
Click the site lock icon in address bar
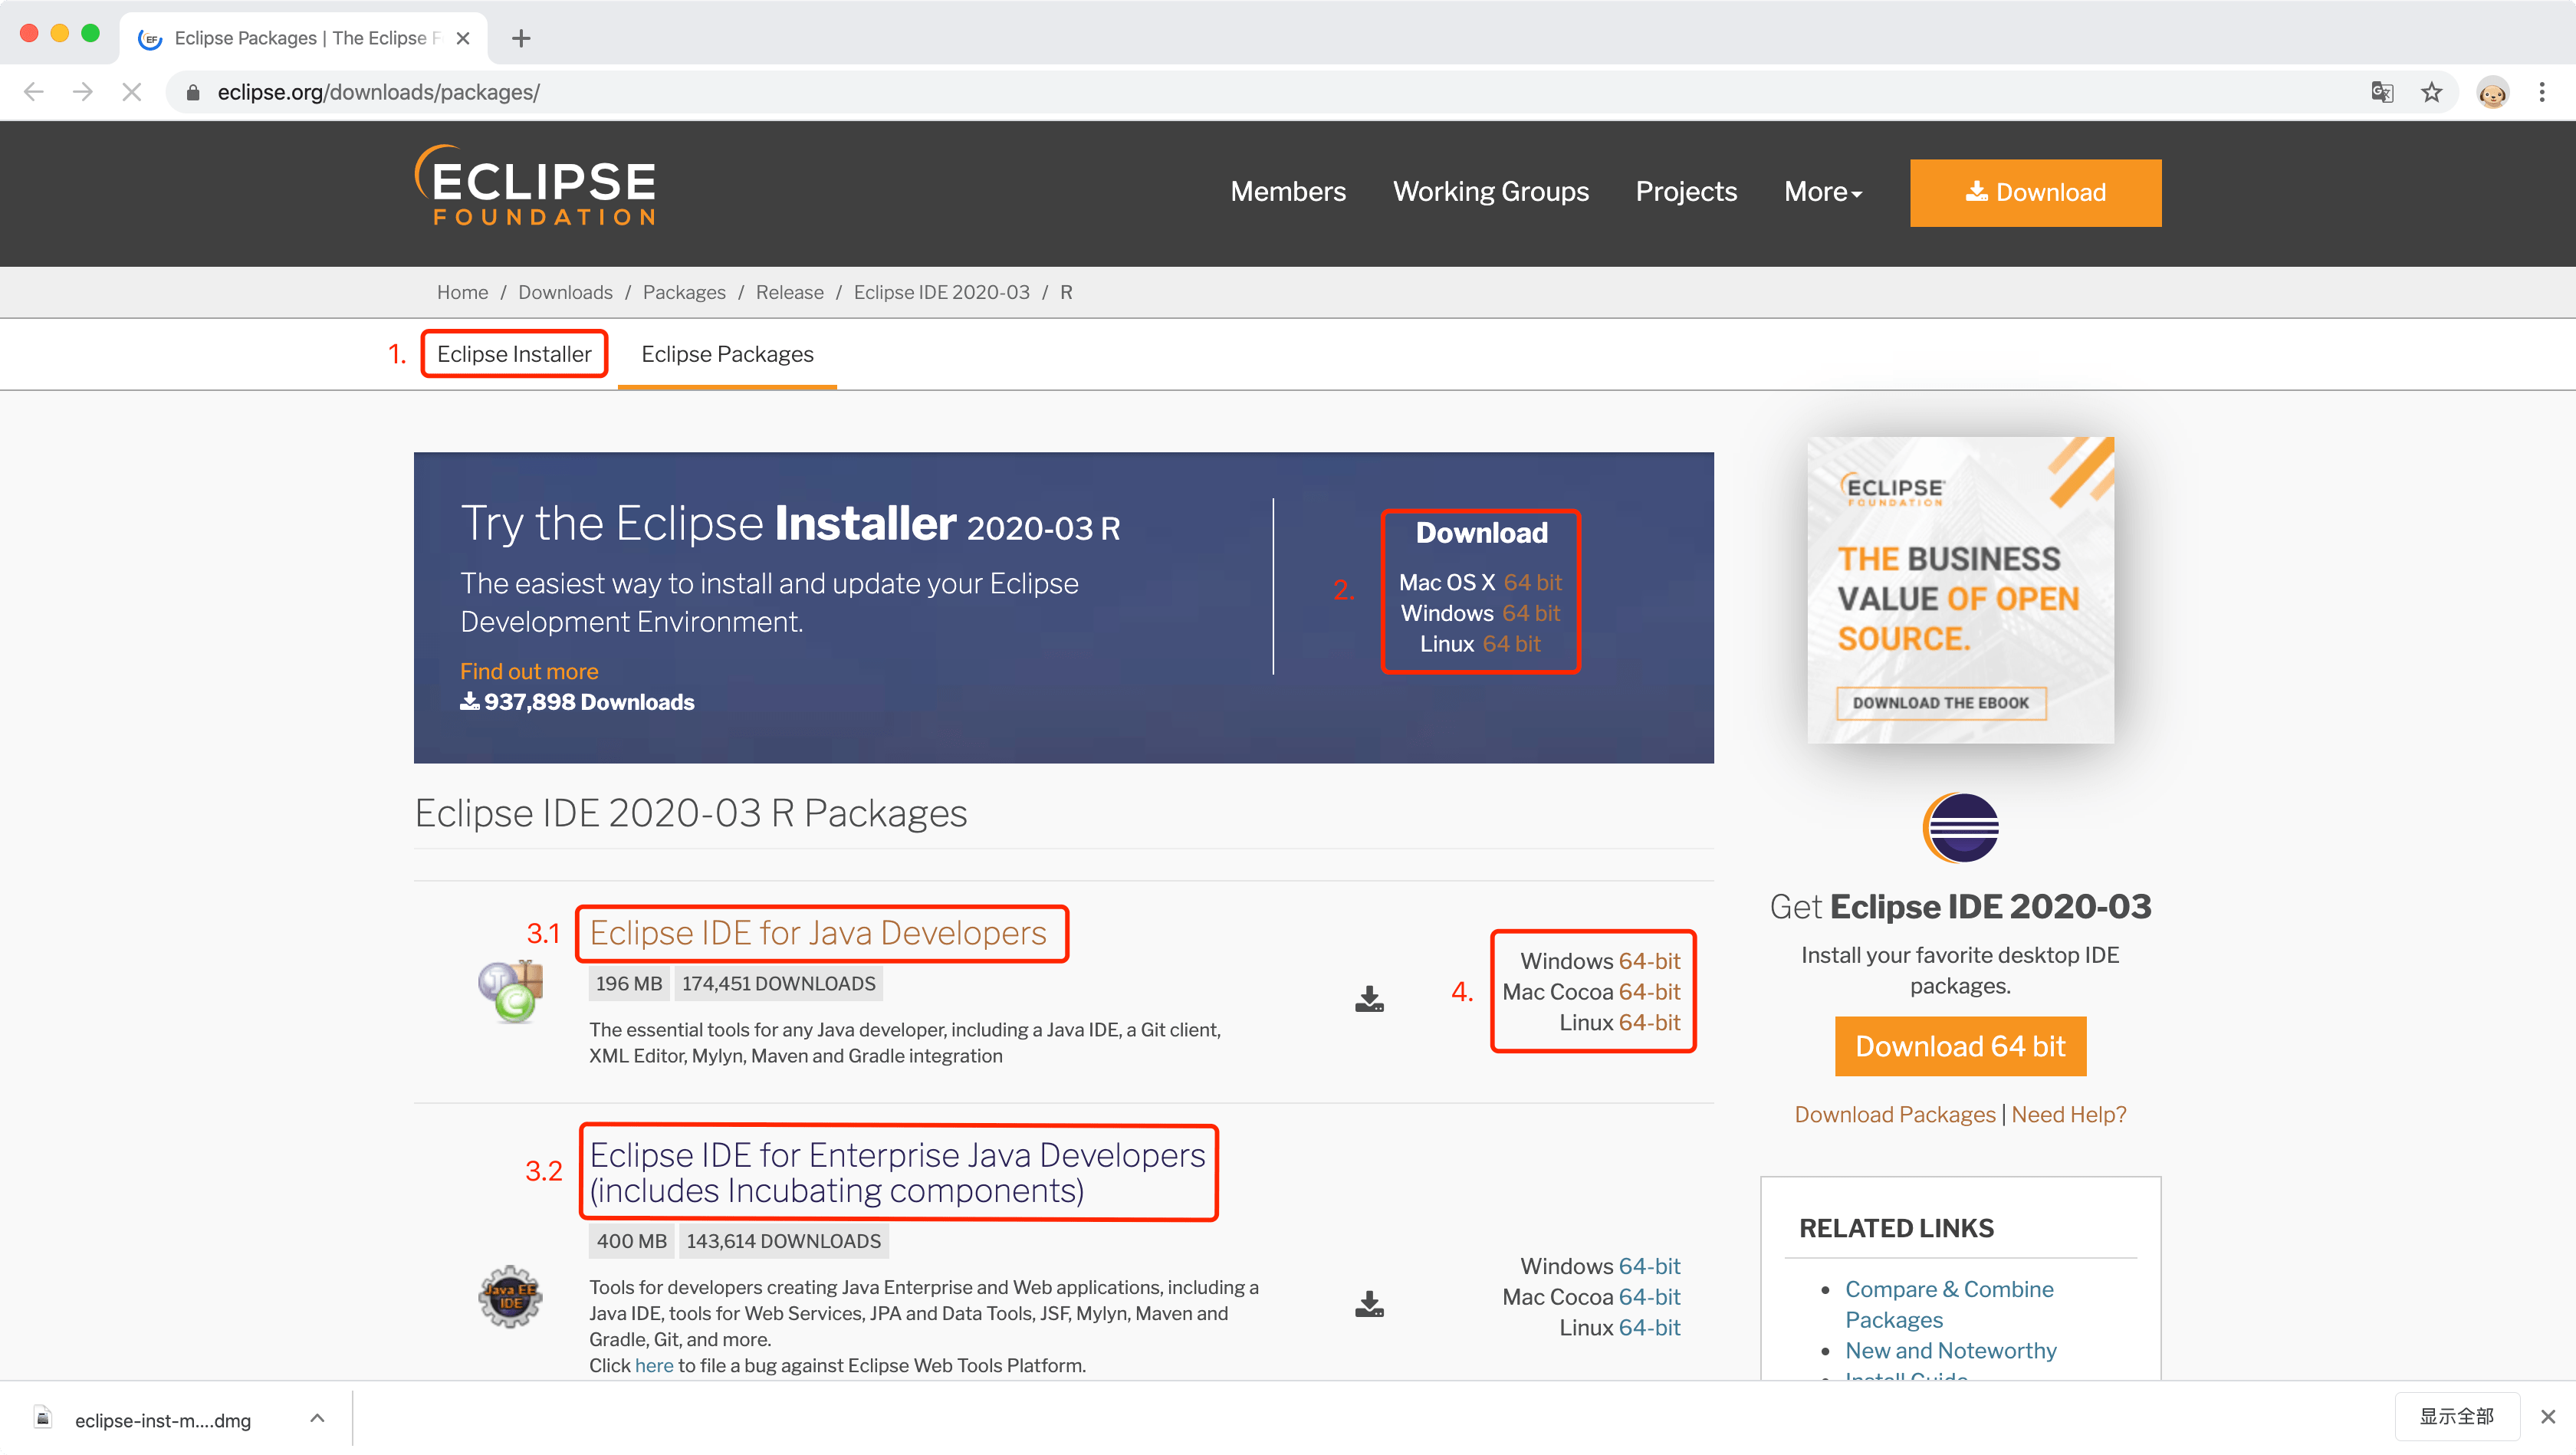(x=193, y=92)
